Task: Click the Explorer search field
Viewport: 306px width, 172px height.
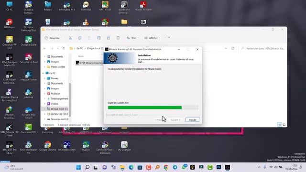Action: (x=262, y=48)
